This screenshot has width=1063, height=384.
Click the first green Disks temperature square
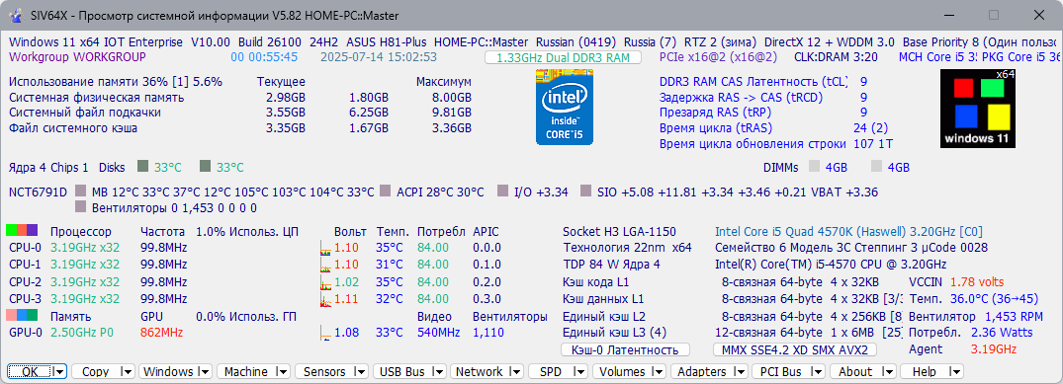(142, 166)
